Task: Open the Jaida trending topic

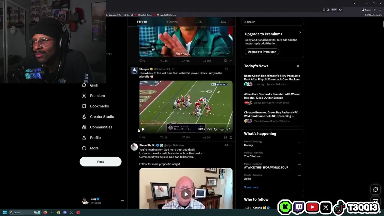Action: 247,178
